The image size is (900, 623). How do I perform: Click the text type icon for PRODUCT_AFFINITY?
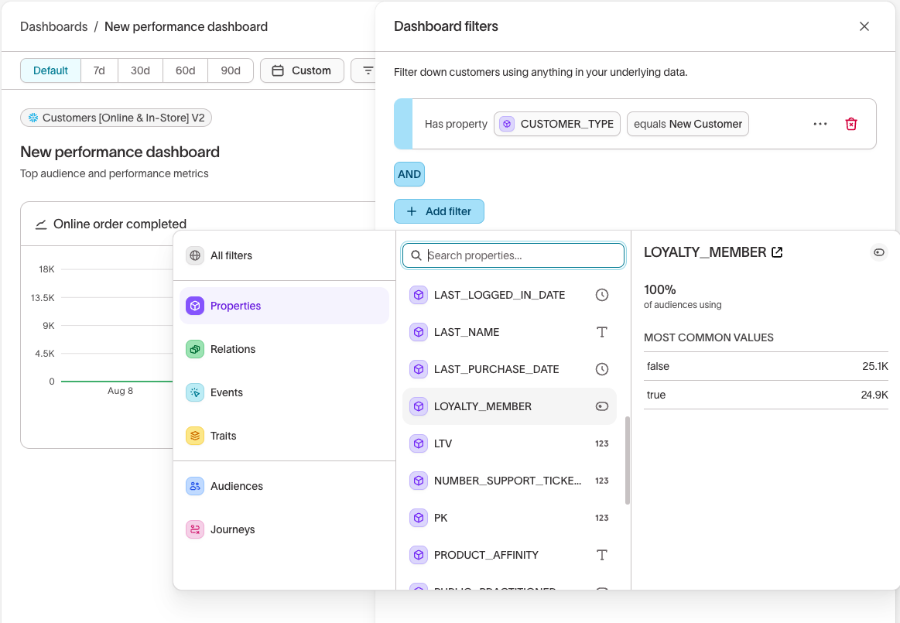click(x=601, y=555)
